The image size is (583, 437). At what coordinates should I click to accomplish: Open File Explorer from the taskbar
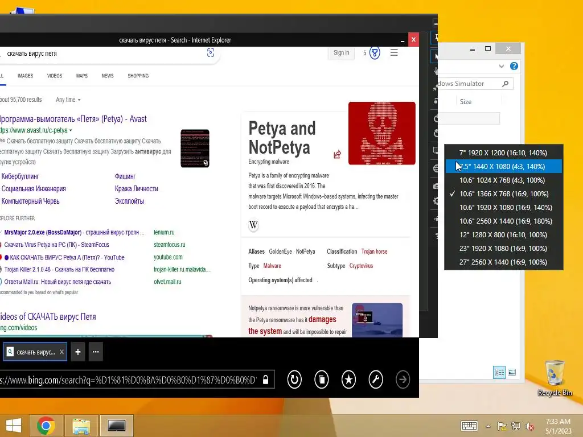point(81,426)
